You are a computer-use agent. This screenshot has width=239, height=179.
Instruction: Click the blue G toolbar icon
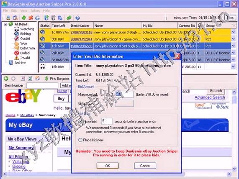[38, 18]
